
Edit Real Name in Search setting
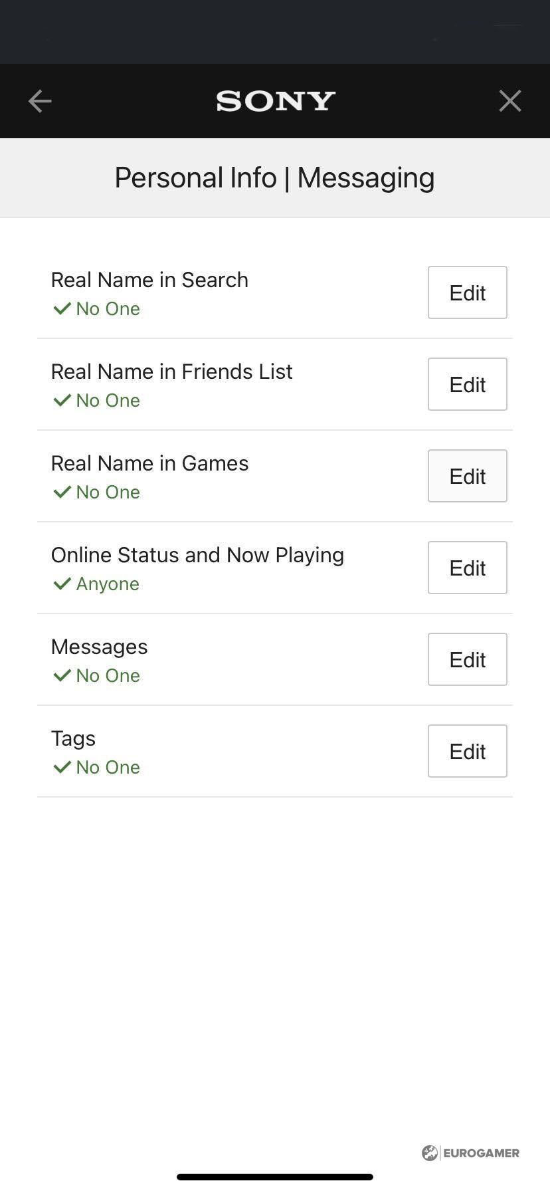click(x=467, y=292)
